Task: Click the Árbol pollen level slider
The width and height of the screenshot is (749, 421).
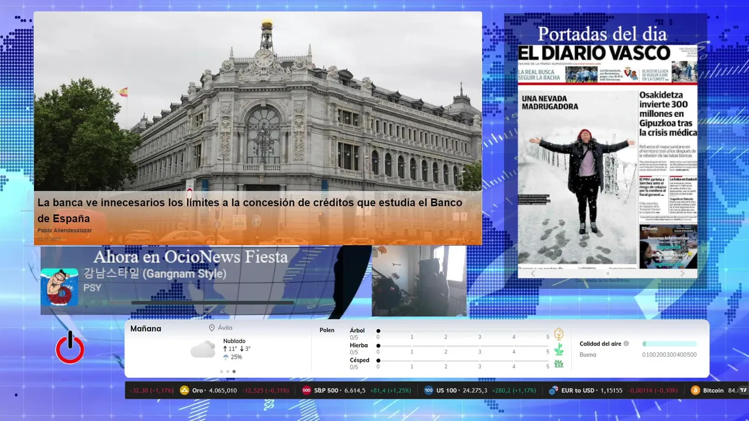Action: pyautogui.click(x=463, y=331)
